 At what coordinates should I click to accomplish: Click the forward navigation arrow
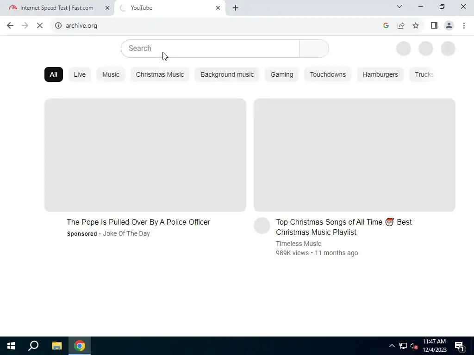pyautogui.click(x=25, y=26)
